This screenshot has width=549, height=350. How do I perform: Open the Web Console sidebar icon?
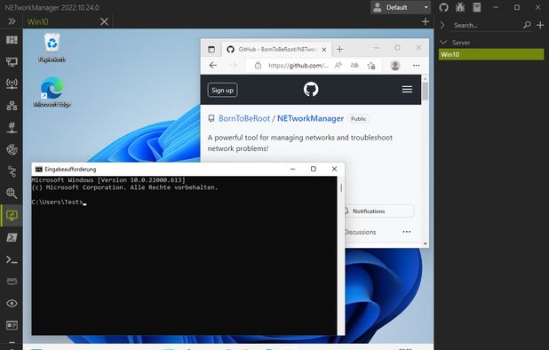click(12, 325)
